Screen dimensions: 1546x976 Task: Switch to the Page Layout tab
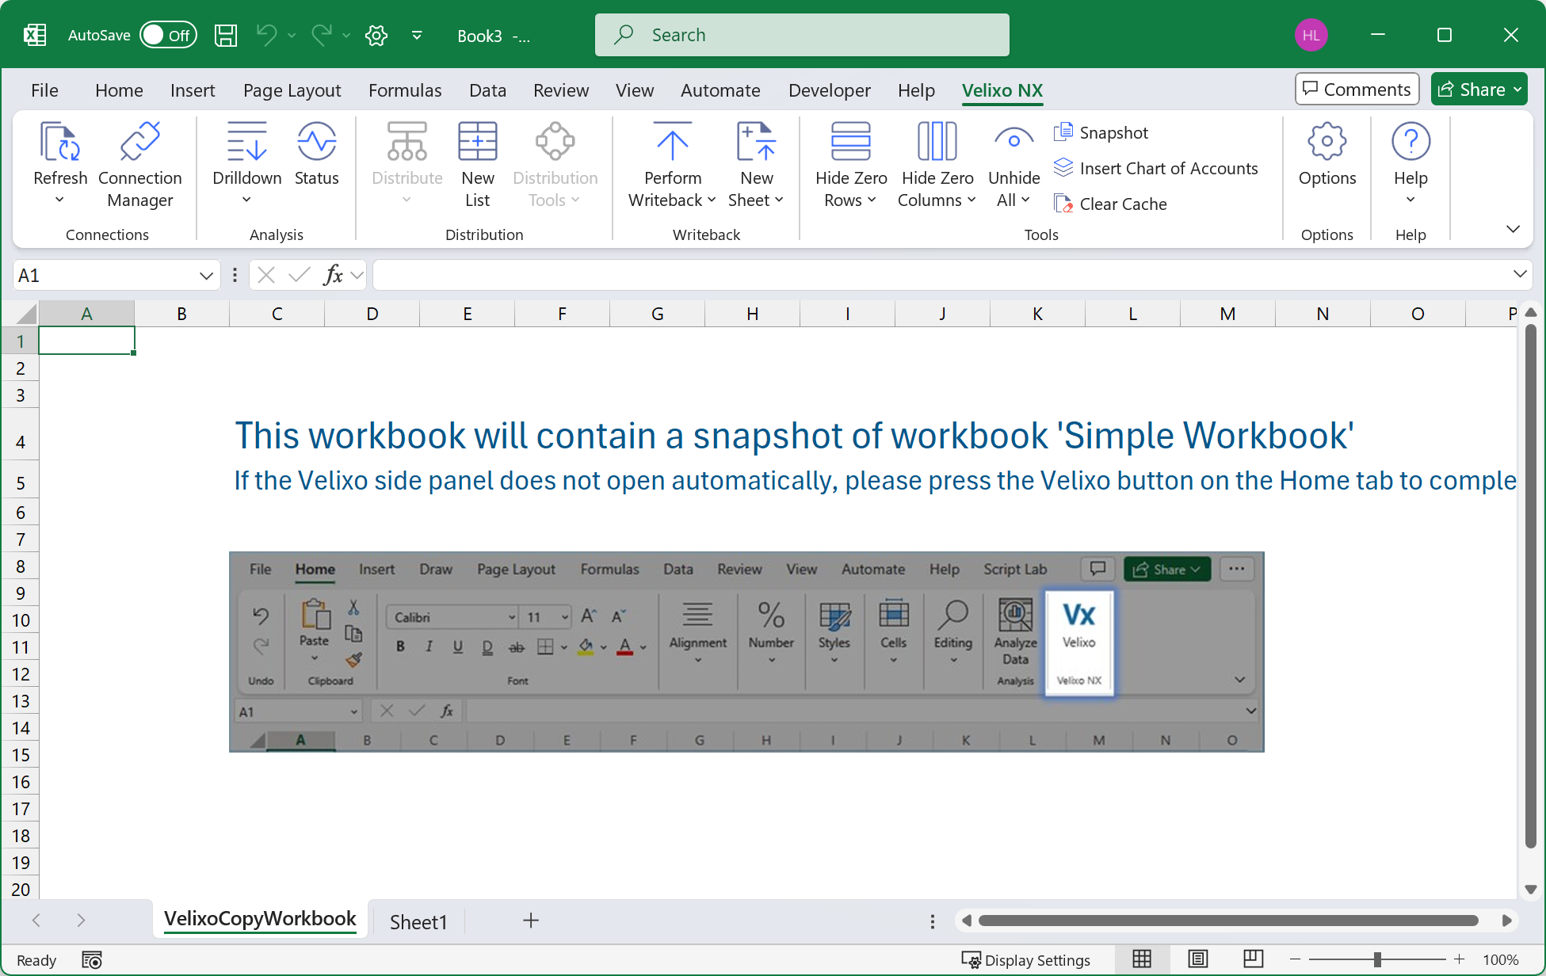292,90
